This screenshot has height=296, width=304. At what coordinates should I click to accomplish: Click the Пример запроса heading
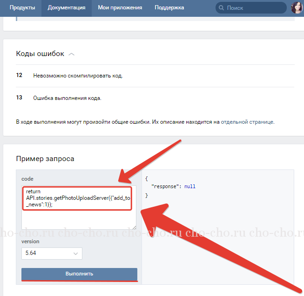point(45,159)
